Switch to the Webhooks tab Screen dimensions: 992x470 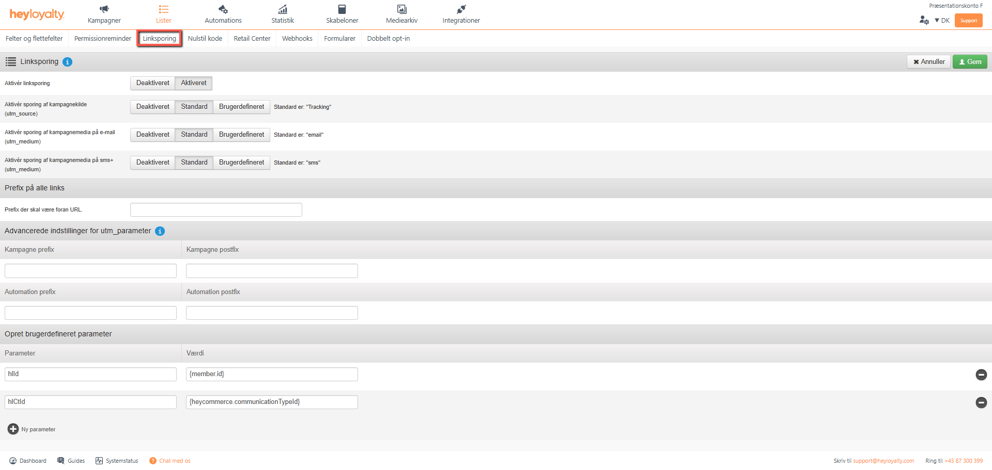[297, 39]
